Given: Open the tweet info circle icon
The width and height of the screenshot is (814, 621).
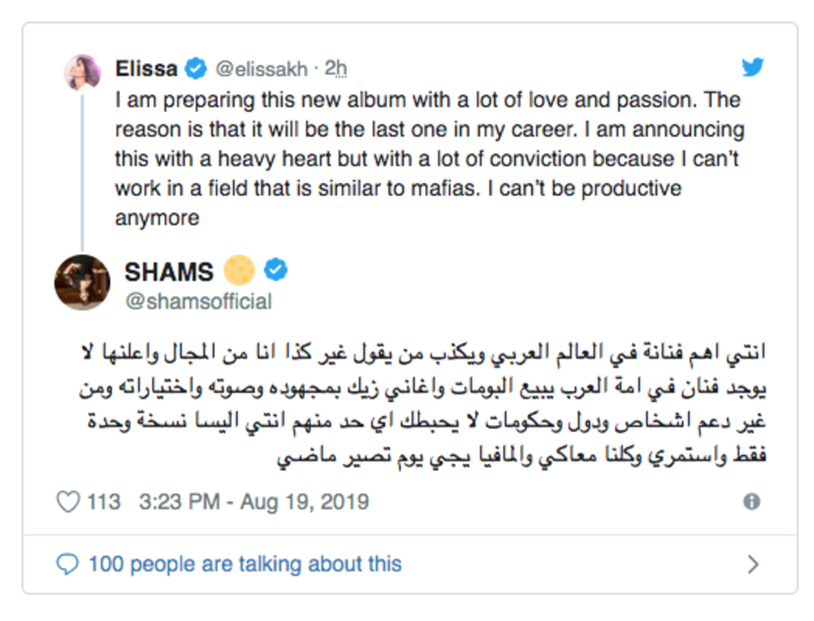Looking at the screenshot, I should 752,502.
